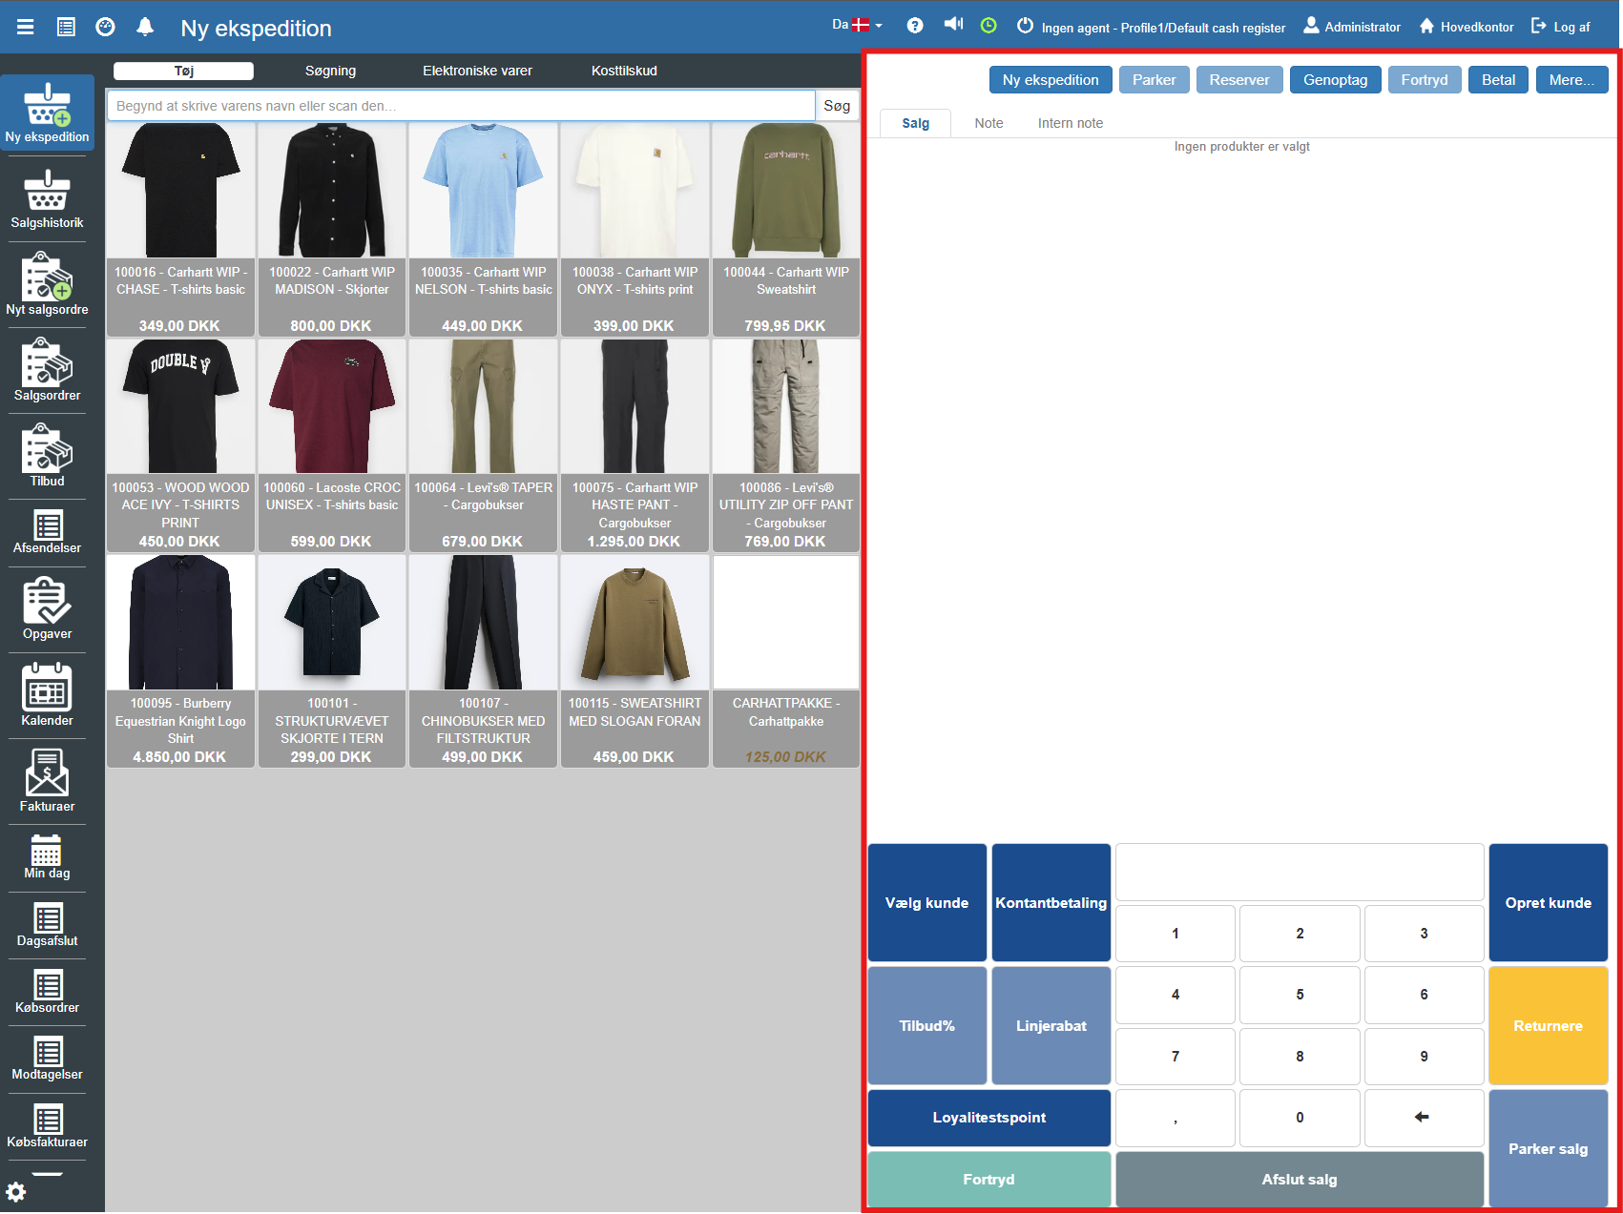This screenshot has height=1214, width=1623.
Task: Select product 100060 Lacoste CROC UNISEX
Action: [331, 445]
